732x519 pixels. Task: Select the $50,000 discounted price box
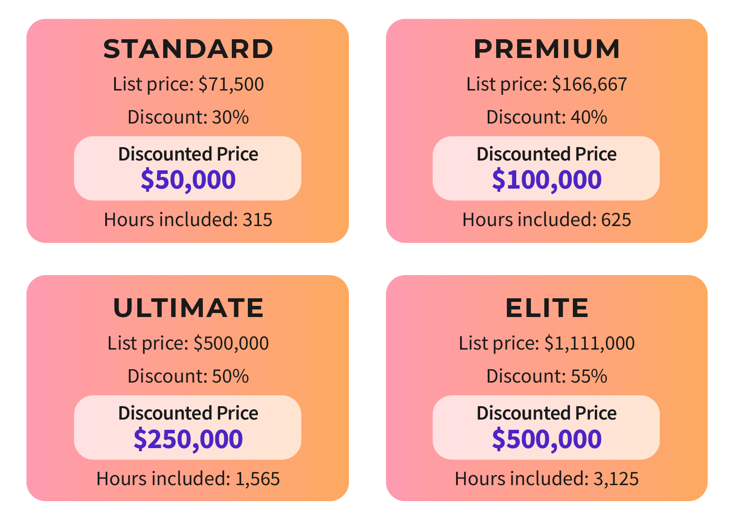[x=188, y=168]
